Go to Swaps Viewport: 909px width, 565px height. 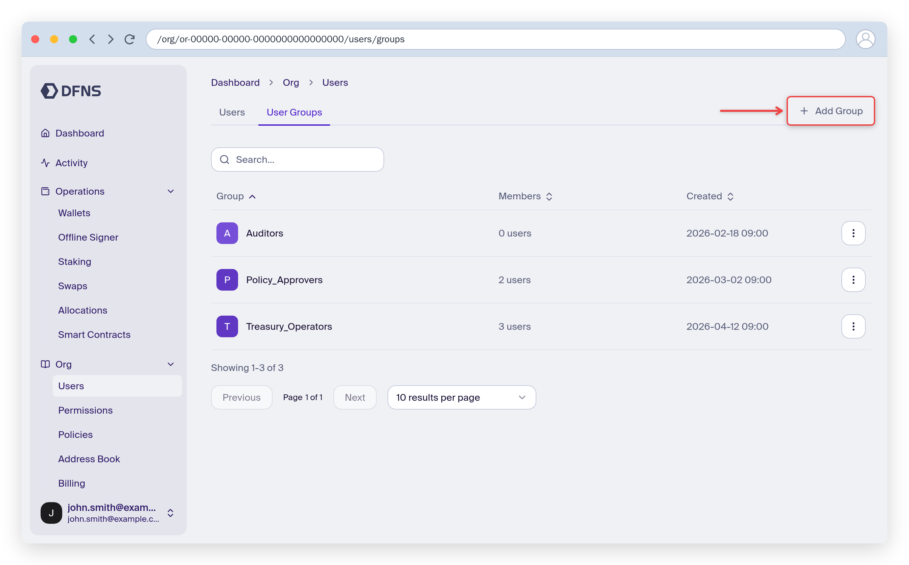point(73,286)
